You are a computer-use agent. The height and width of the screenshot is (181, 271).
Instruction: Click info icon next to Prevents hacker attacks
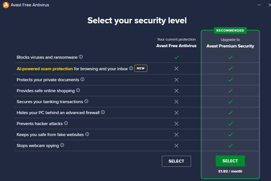pyautogui.click(x=66, y=123)
